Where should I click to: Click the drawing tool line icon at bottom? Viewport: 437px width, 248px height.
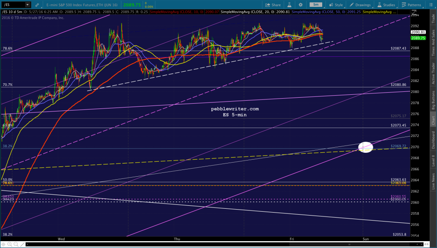coord(22,245)
